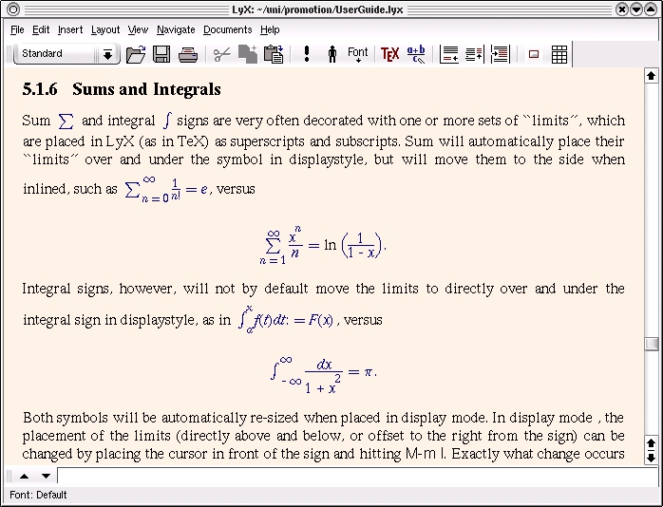
Task: Open the Navigate menu
Action: coord(176,30)
